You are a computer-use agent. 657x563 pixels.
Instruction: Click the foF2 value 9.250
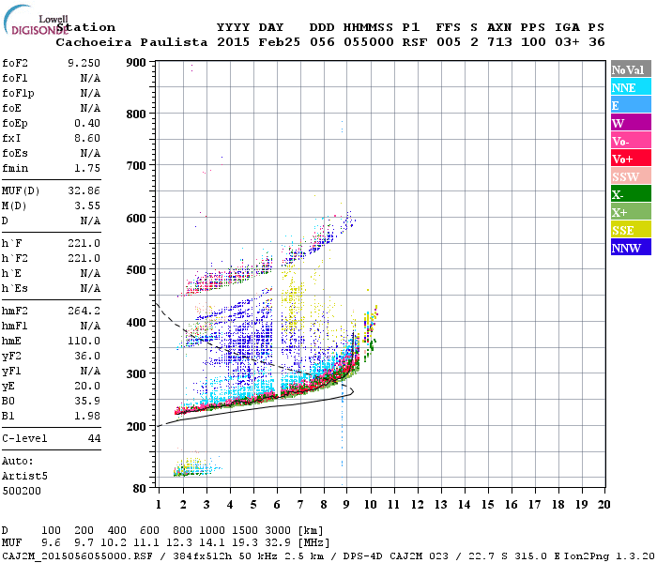[x=84, y=62]
